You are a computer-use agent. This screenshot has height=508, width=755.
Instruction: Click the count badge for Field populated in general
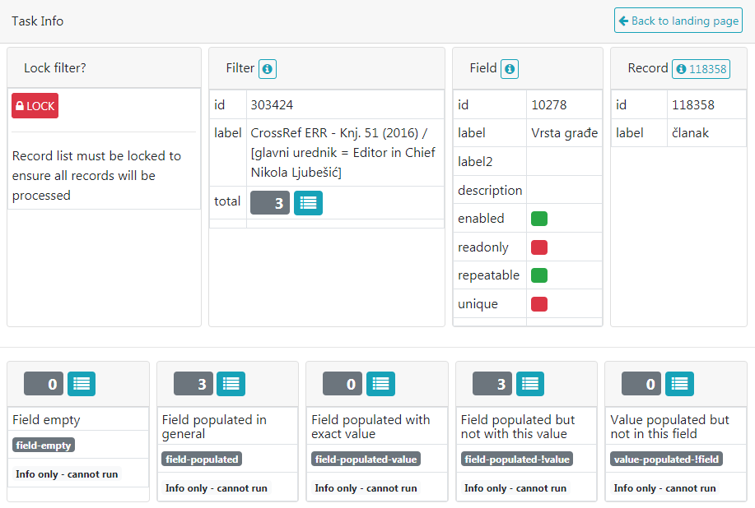click(193, 384)
